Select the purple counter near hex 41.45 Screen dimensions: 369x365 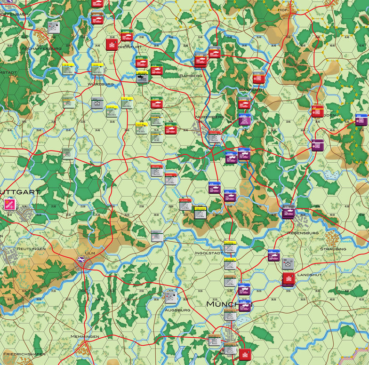[x=361, y=119]
